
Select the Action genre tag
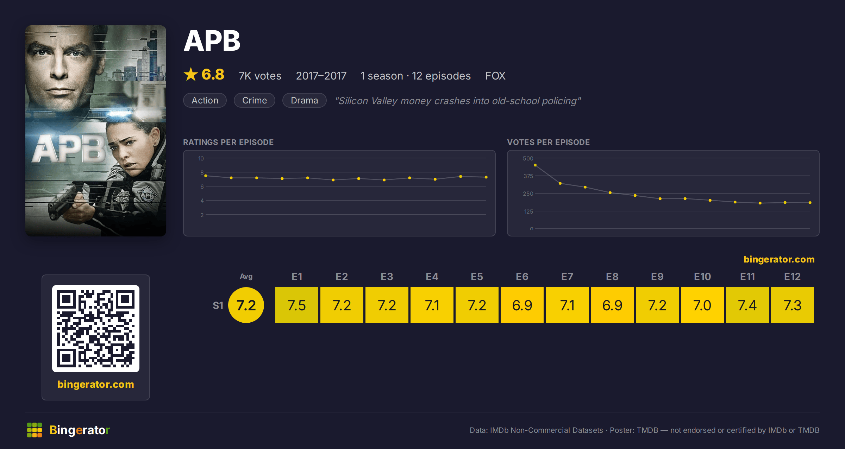point(205,100)
